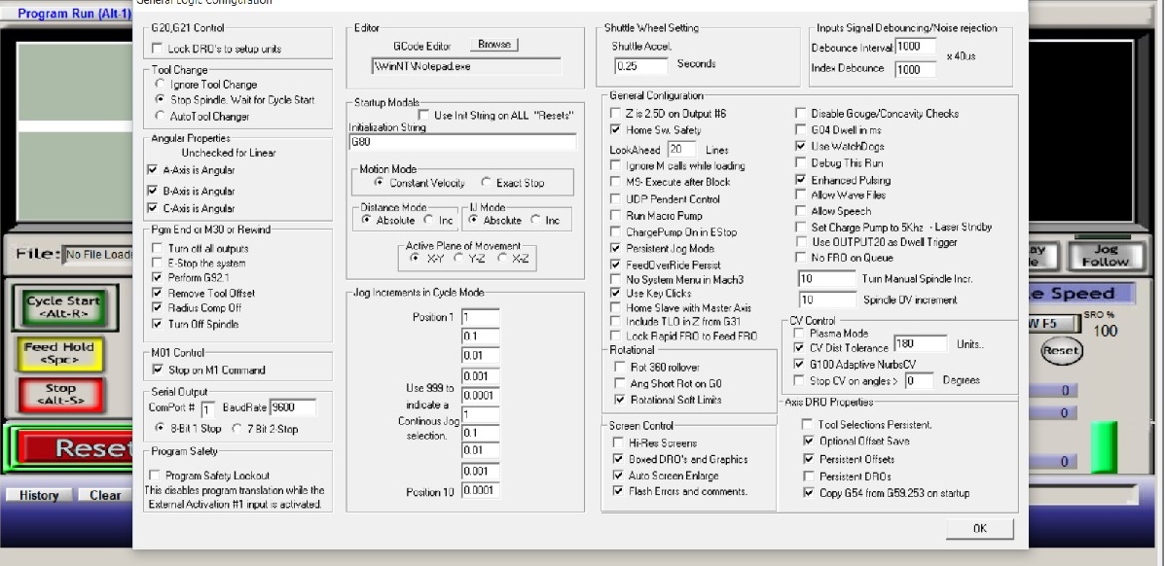This screenshot has width=1165, height=566.
Task: Select 8-Bit 1-Stop serial option
Action: 160,428
